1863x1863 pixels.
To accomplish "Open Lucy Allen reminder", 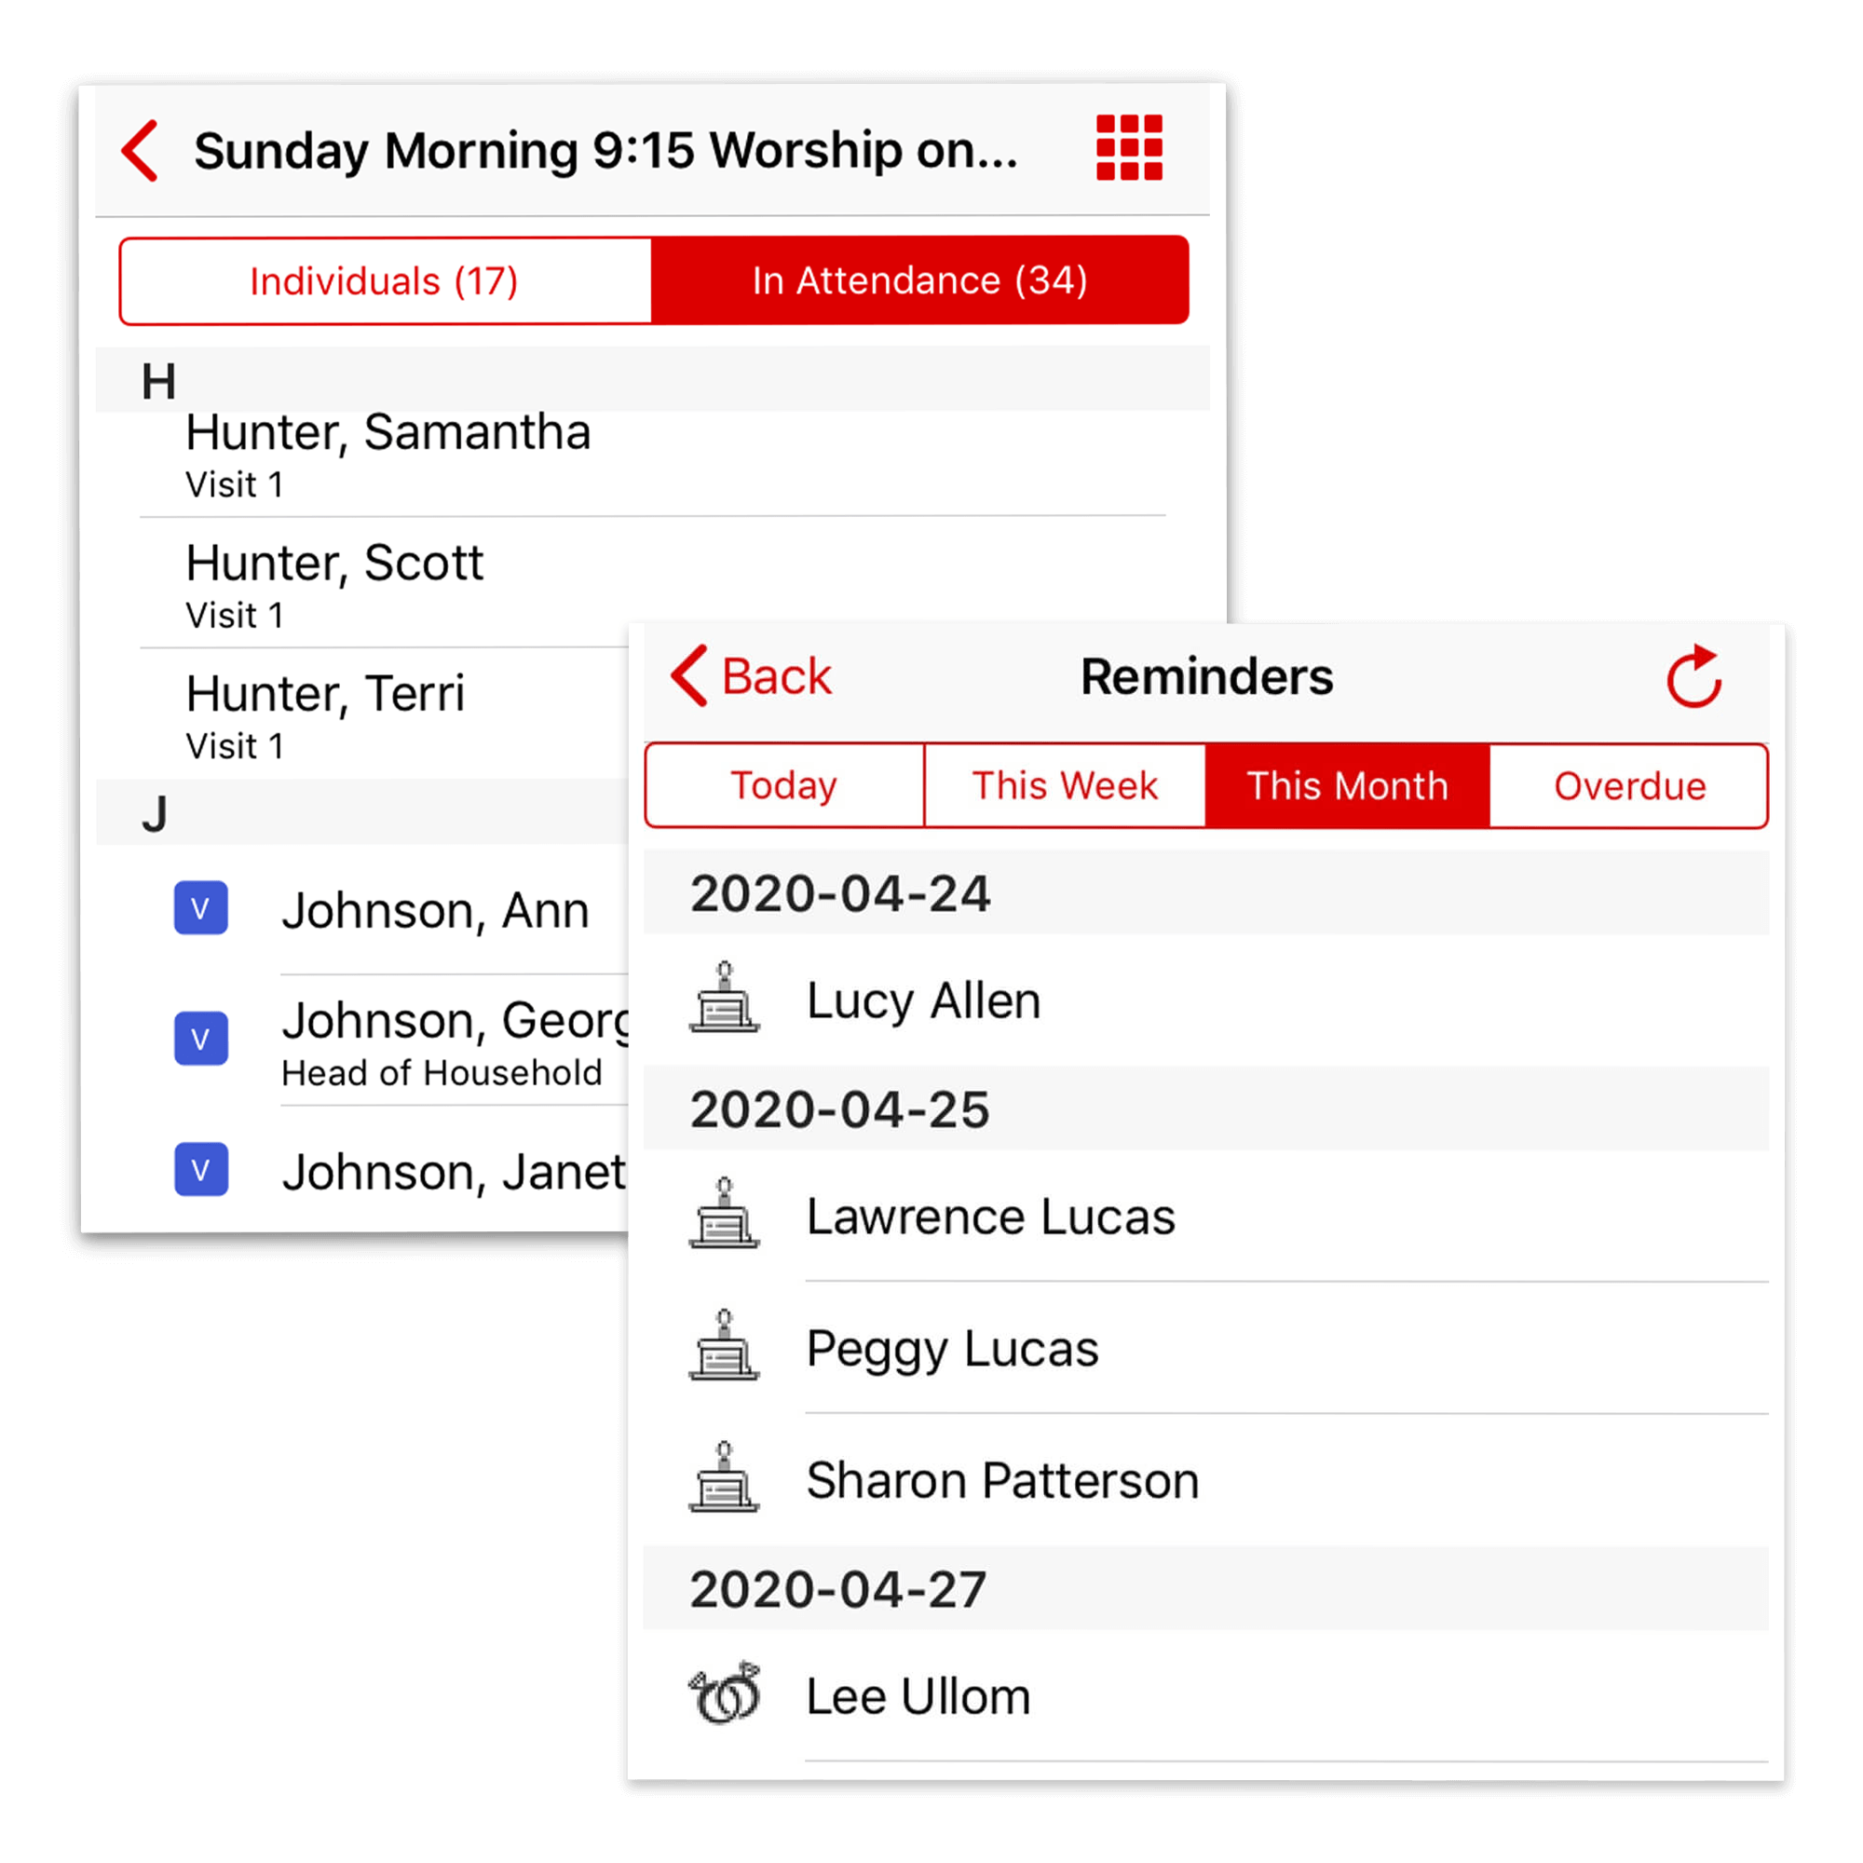I will [1206, 999].
